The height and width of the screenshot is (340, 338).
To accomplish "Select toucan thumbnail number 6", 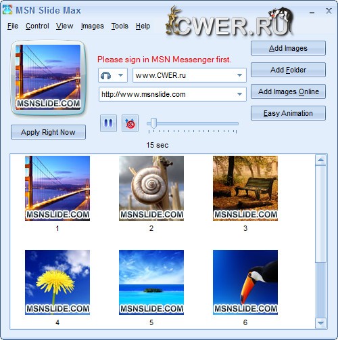I will pyautogui.click(x=245, y=282).
